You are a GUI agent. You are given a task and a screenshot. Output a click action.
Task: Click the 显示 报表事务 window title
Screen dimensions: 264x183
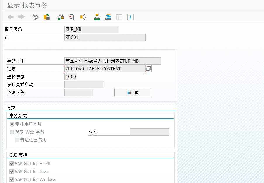[27, 5]
